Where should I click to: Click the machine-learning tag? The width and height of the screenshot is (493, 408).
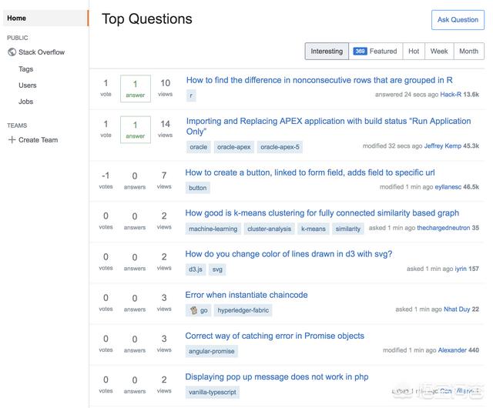tap(213, 229)
